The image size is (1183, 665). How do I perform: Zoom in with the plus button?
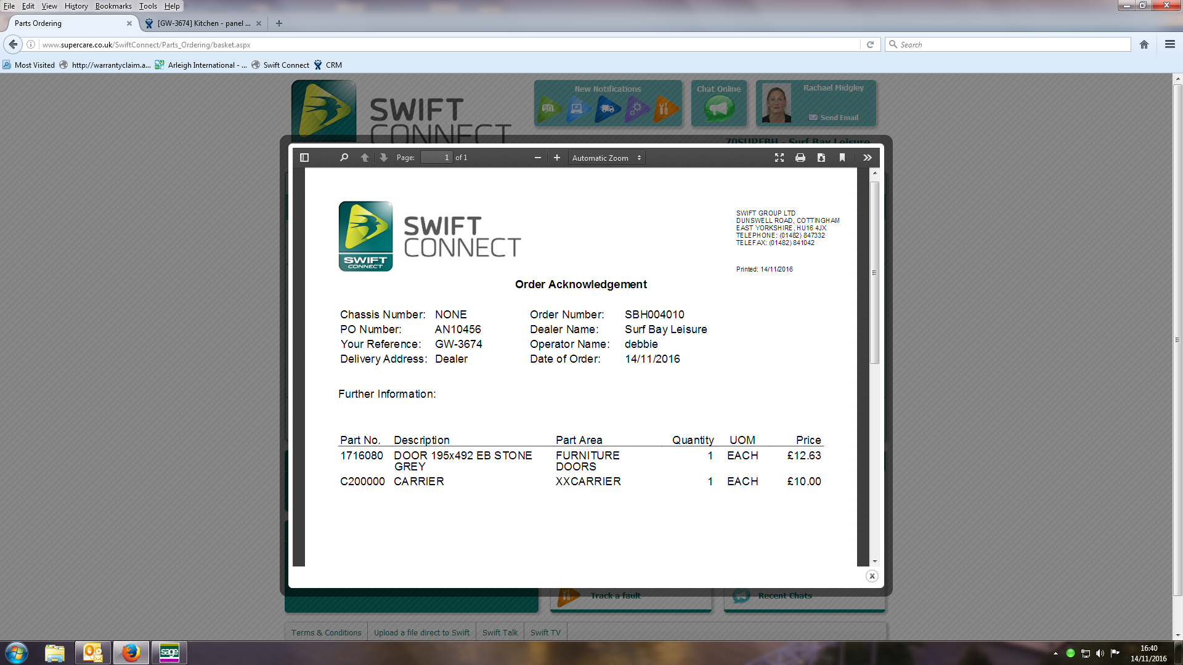click(x=557, y=158)
